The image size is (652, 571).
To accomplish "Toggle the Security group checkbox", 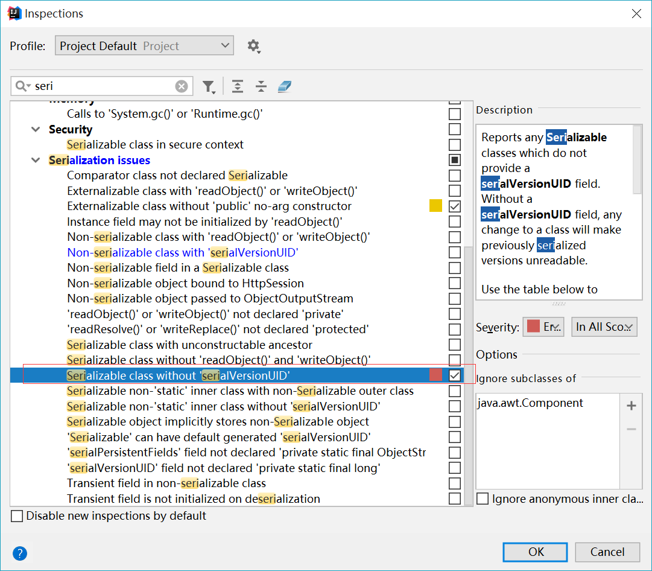I will pos(455,129).
